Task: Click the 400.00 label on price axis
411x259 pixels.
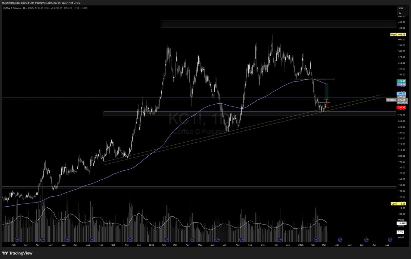Action: click(x=401, y=40)
